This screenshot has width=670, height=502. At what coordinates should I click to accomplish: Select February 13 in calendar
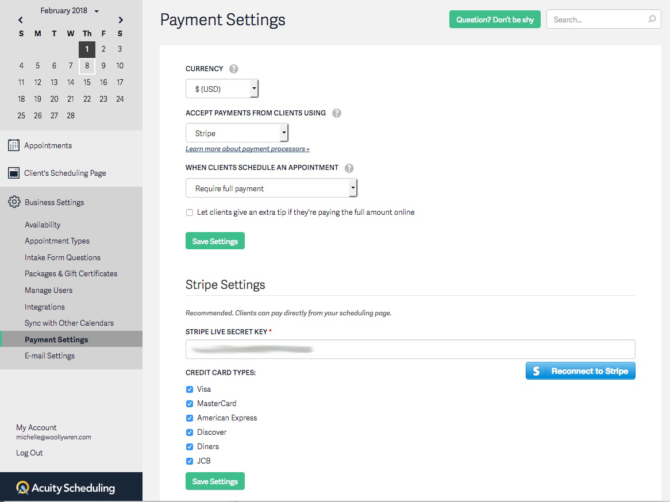click(x=54, y=83)
